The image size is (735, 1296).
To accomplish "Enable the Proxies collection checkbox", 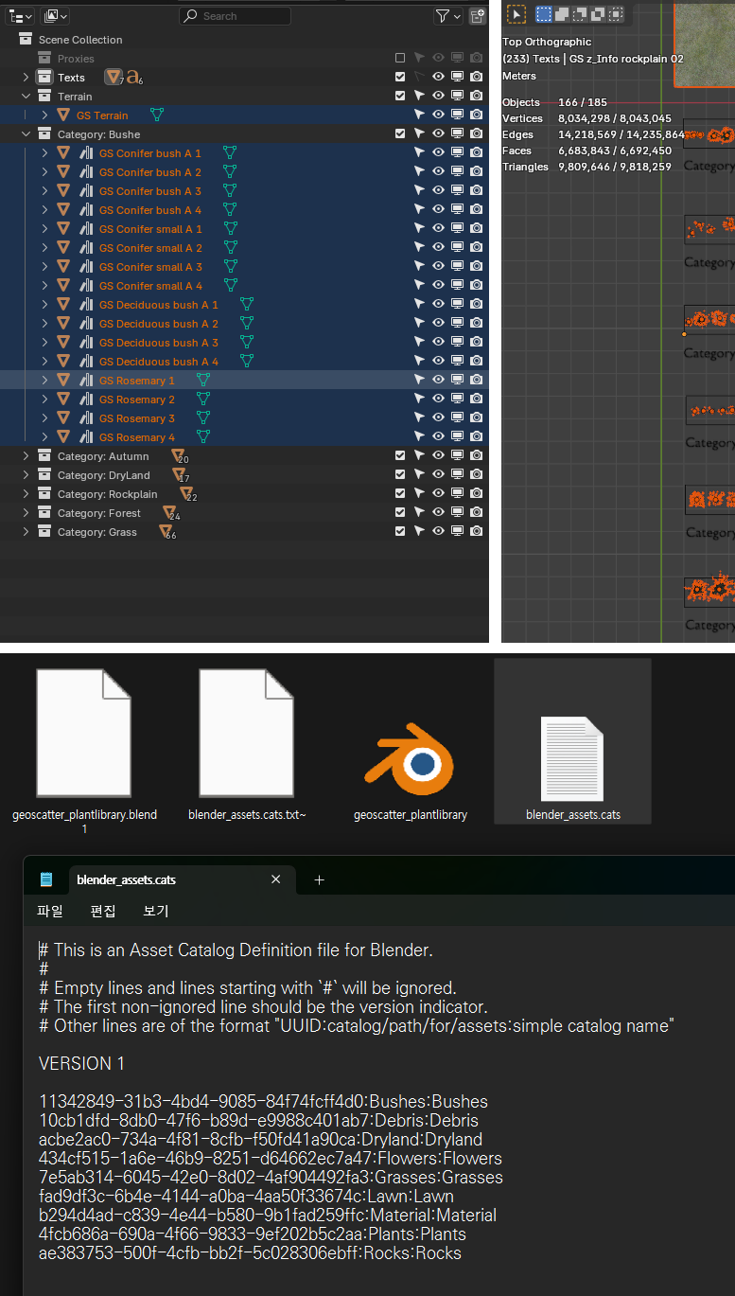I will coord(400,59).
